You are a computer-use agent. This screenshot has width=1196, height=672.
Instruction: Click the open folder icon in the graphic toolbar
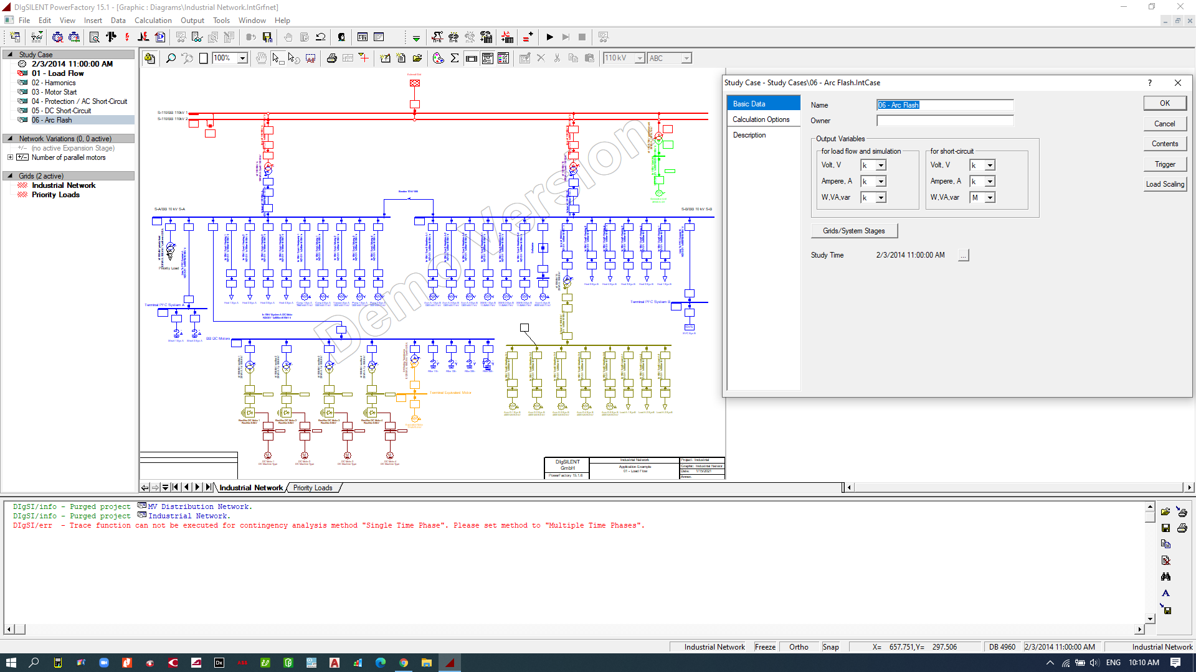(x=417, y=58)
